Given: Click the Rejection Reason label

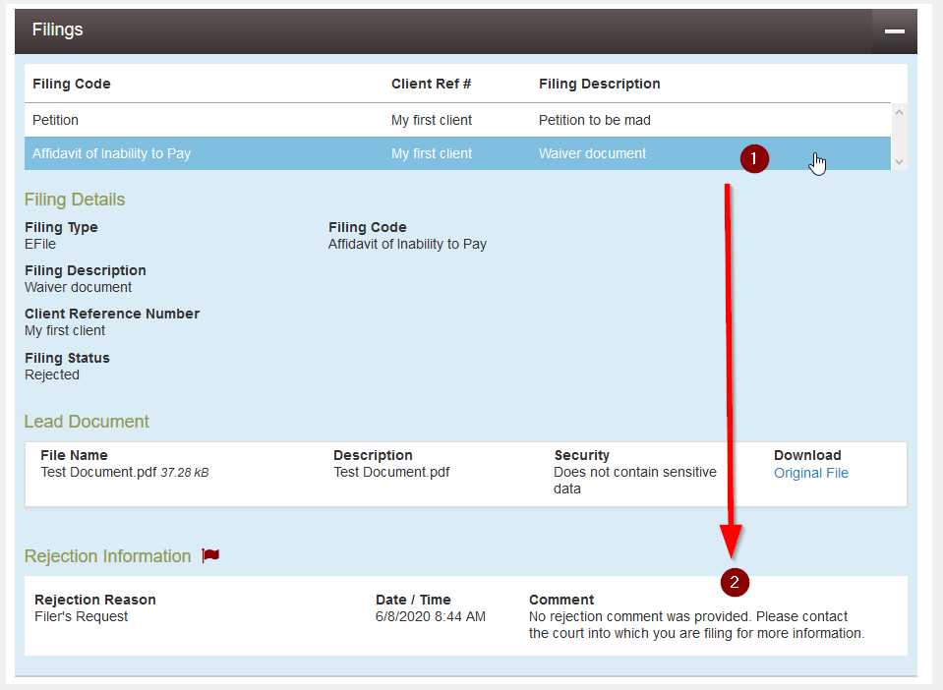Looking at the screenshot, I should [x=95, y=600].
